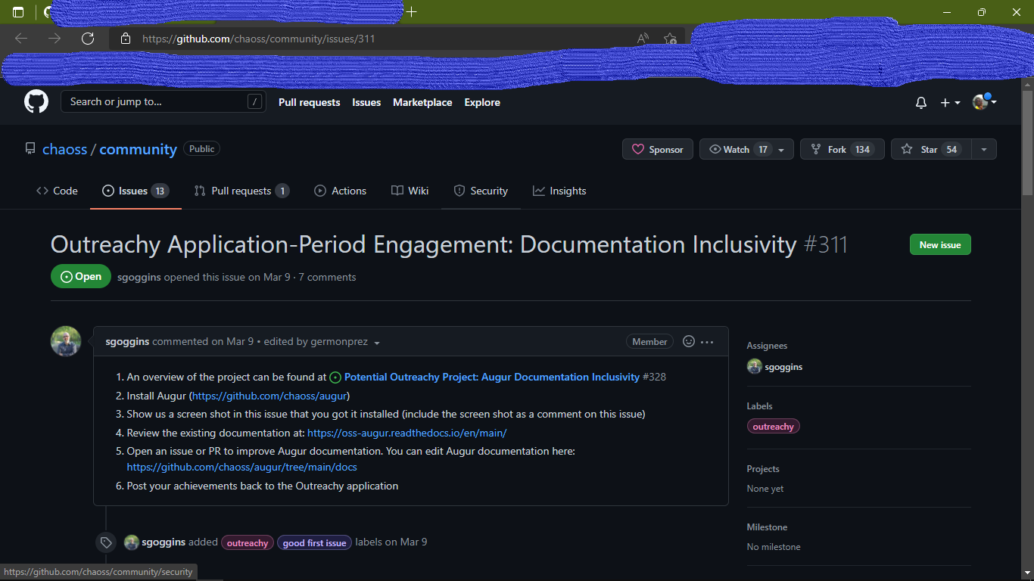
Task: Open Issues in top navigation
Action: click(x=366, y=102)
